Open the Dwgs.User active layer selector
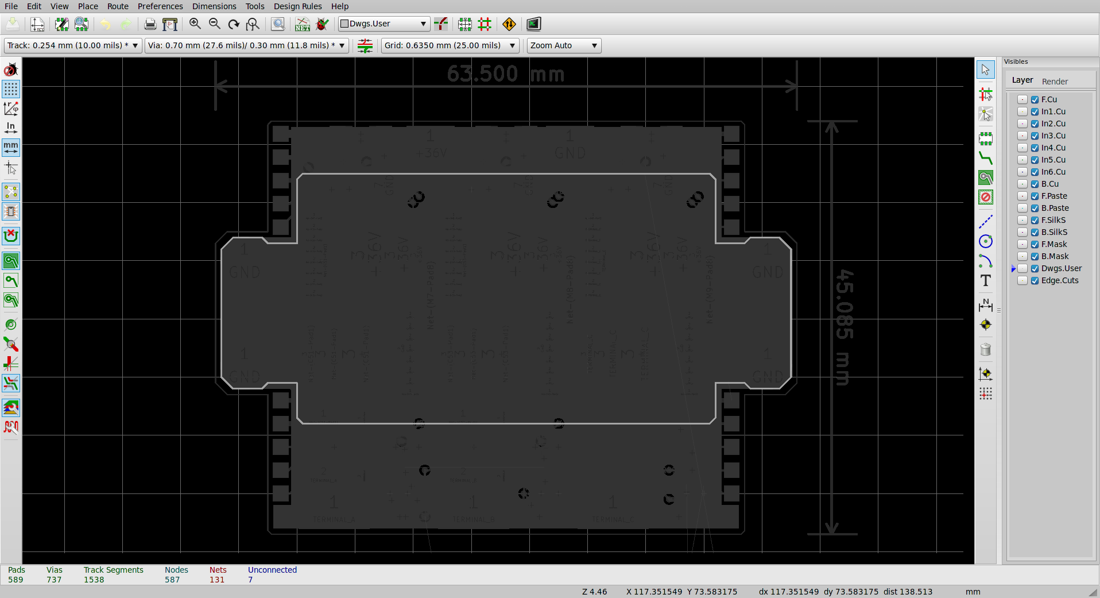1100x598 pixels. point(384,24)
